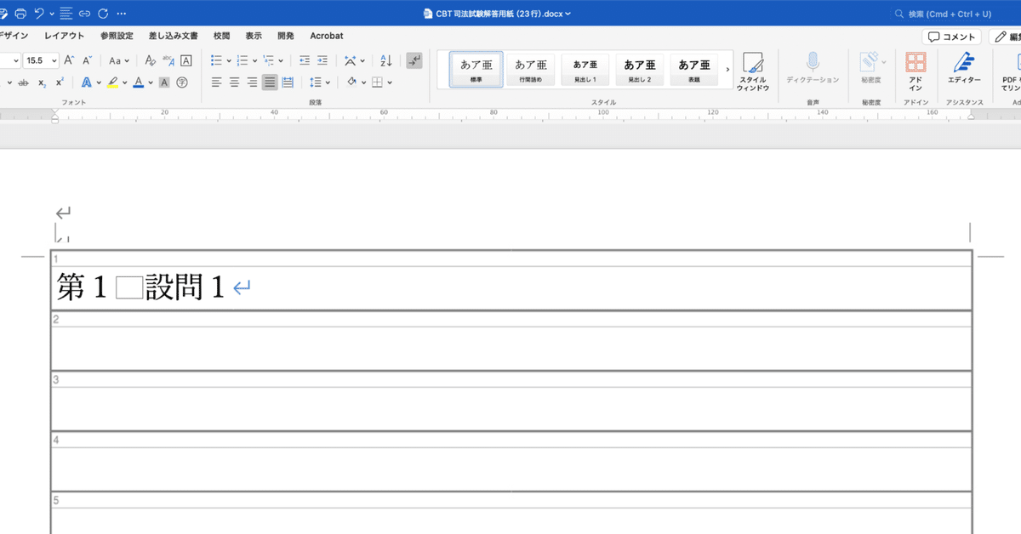Toggle strikethrough formatting

[23, 82]
